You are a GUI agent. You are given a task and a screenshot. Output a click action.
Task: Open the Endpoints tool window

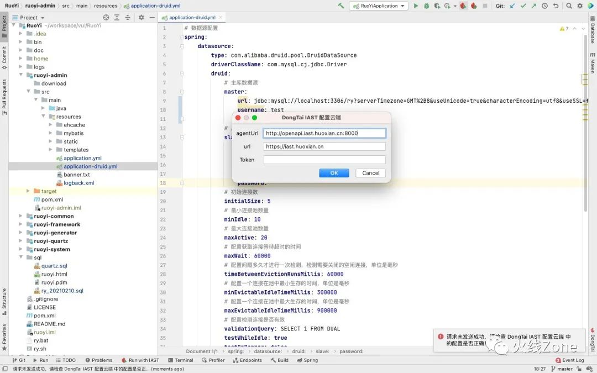point(247,360)
